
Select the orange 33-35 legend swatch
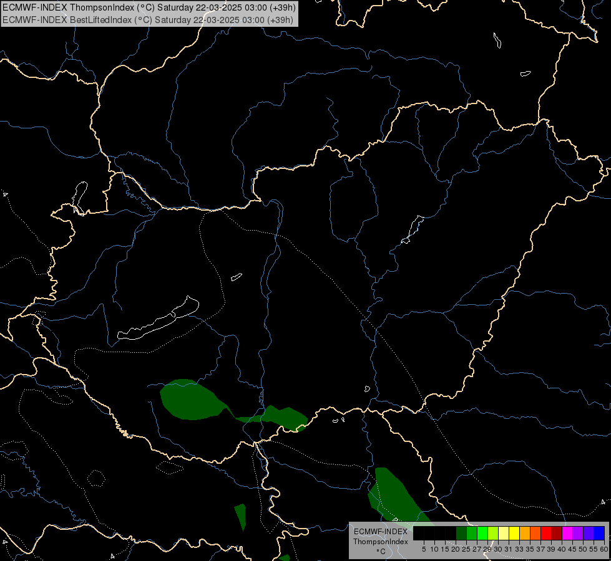(x=525, y=534)
